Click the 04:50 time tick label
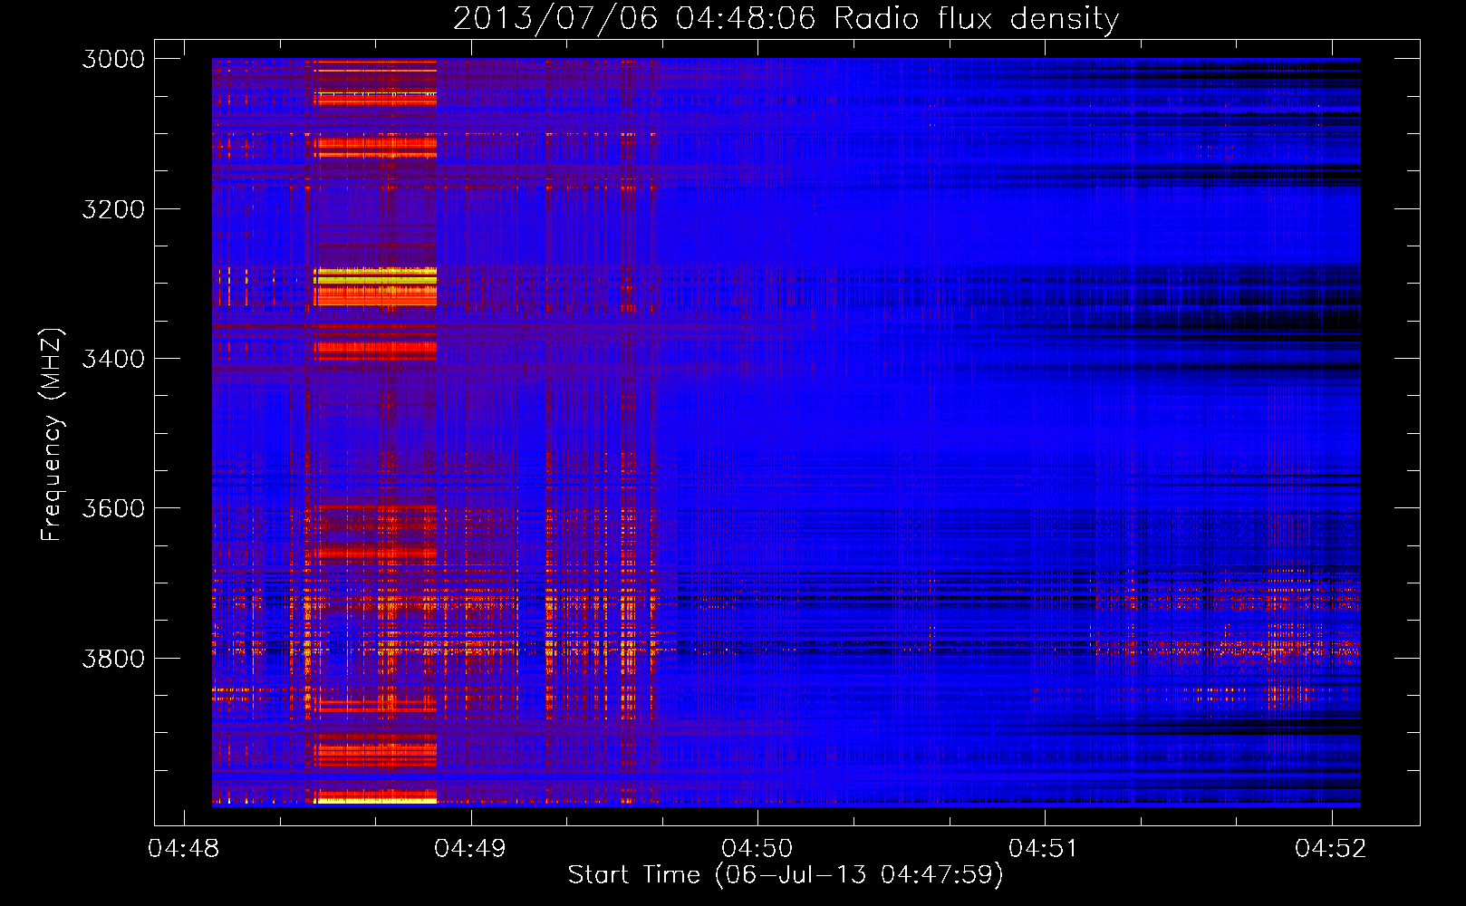1466x906 pixels. [757, 848]
